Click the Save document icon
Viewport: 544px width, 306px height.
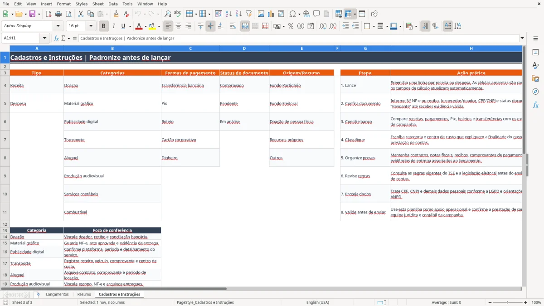(32, 14)
